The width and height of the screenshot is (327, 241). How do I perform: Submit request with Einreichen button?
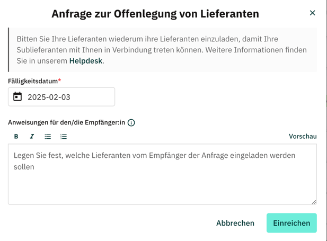point(291,223)
